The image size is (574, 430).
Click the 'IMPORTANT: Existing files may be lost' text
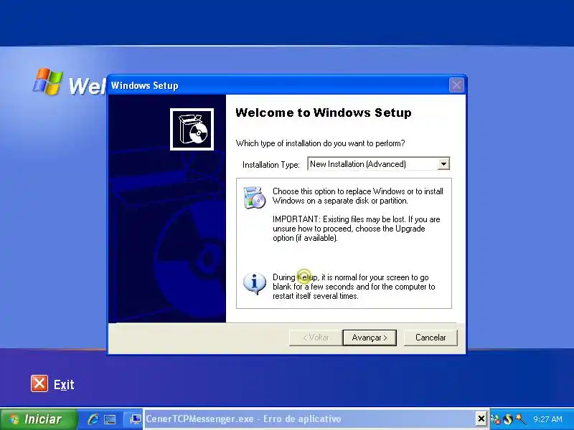[357, 229]
